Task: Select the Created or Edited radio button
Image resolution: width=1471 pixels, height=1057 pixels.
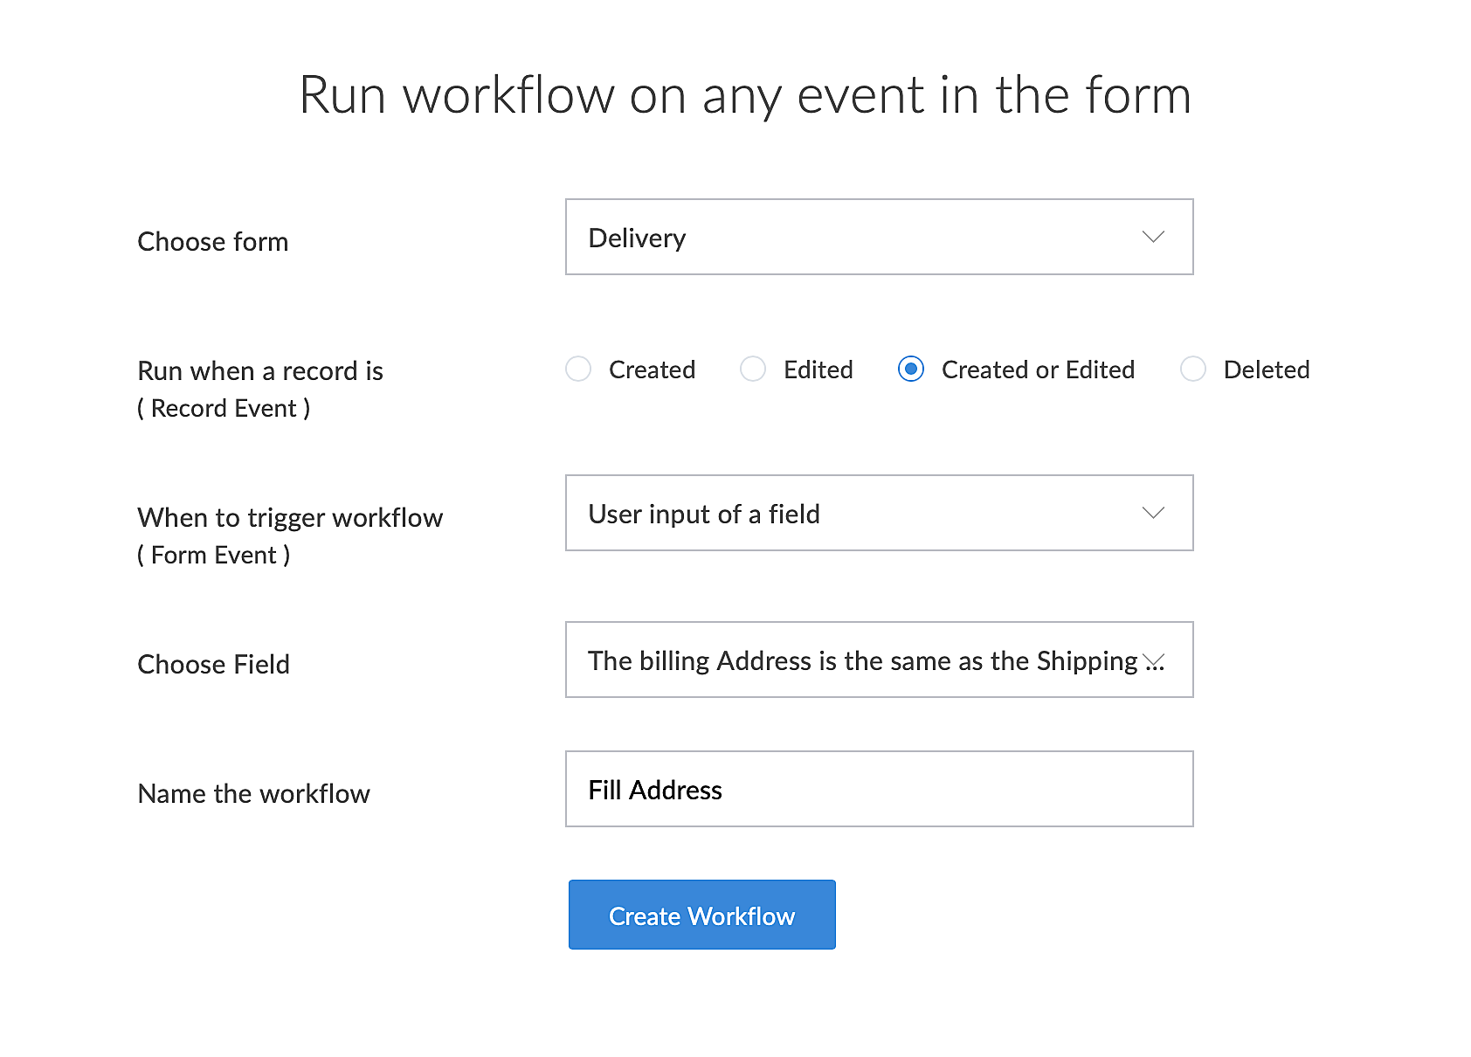Action: coord(910,370)
